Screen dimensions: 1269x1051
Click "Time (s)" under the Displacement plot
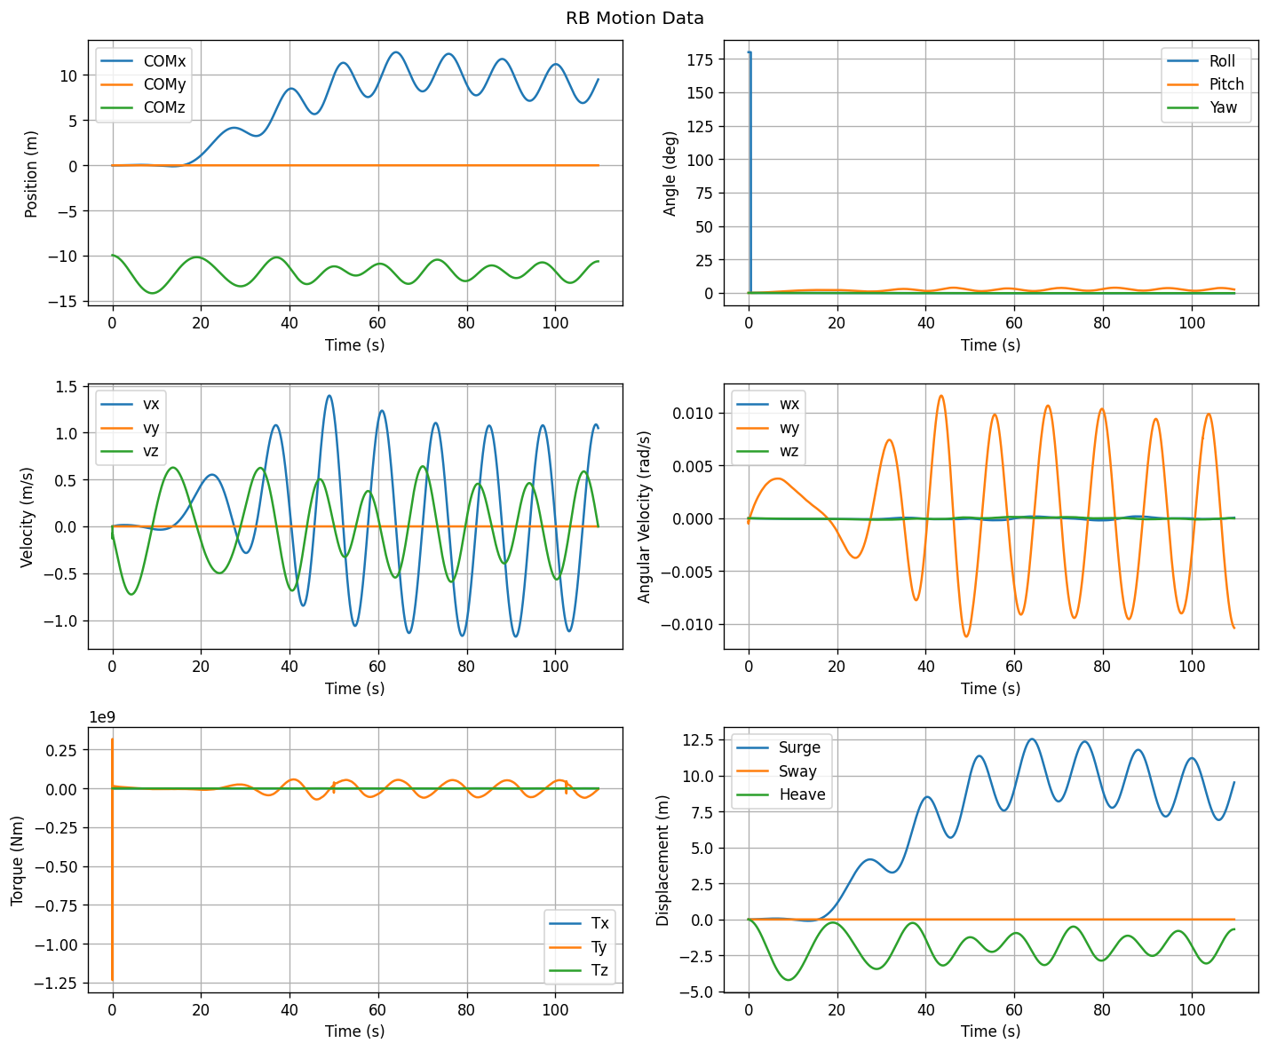pyautogui.click(x=991, y=1031)
